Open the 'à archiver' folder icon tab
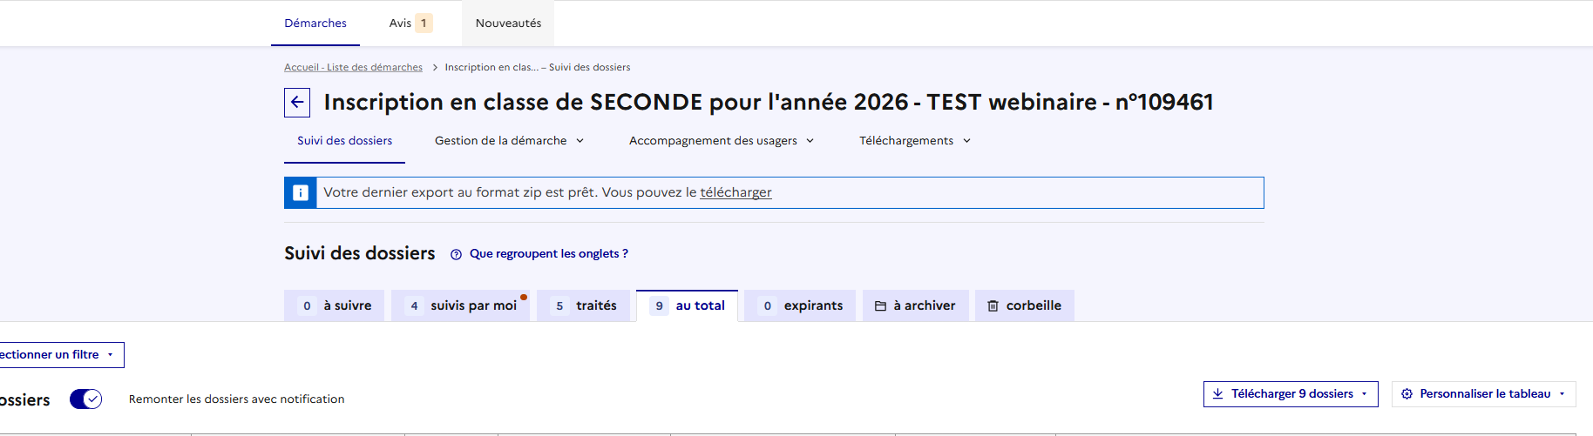This screenshot has height=436, width=1593. [x=881, y=306]
